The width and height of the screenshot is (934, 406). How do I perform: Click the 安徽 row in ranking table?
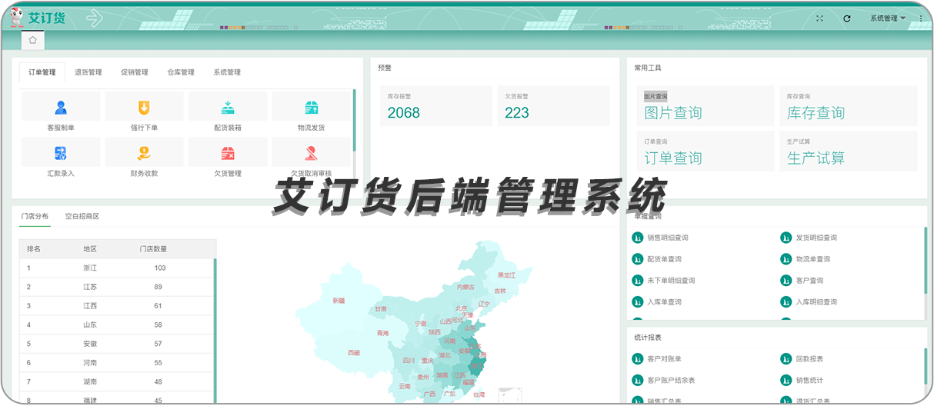pyautogui.click(x=117, y=344)
